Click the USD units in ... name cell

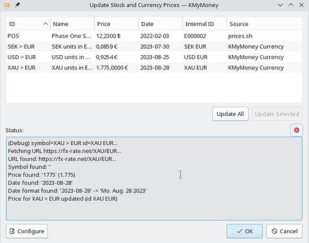73,57
